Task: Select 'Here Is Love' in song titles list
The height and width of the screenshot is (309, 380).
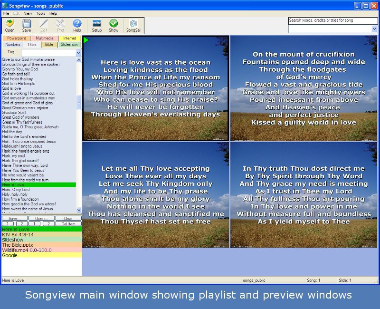Action: [x=39, y=185]
